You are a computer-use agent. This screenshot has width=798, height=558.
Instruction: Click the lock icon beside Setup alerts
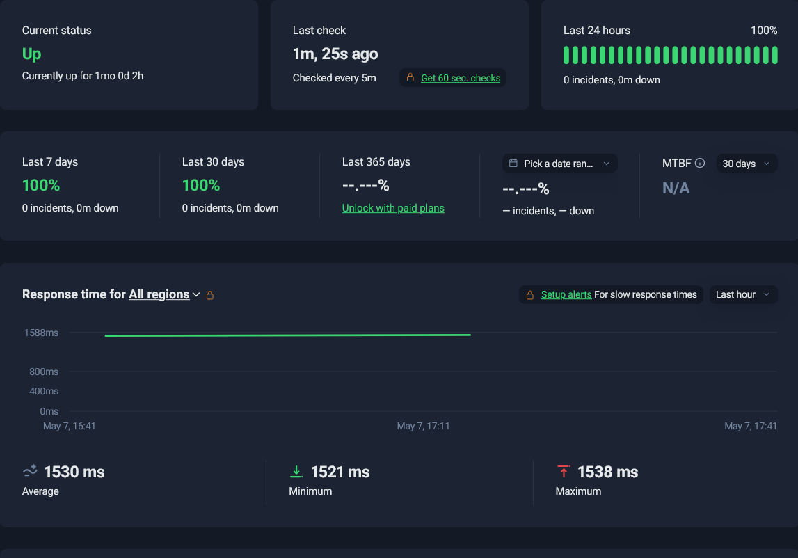pyautogui.click(x=529, y=295)
